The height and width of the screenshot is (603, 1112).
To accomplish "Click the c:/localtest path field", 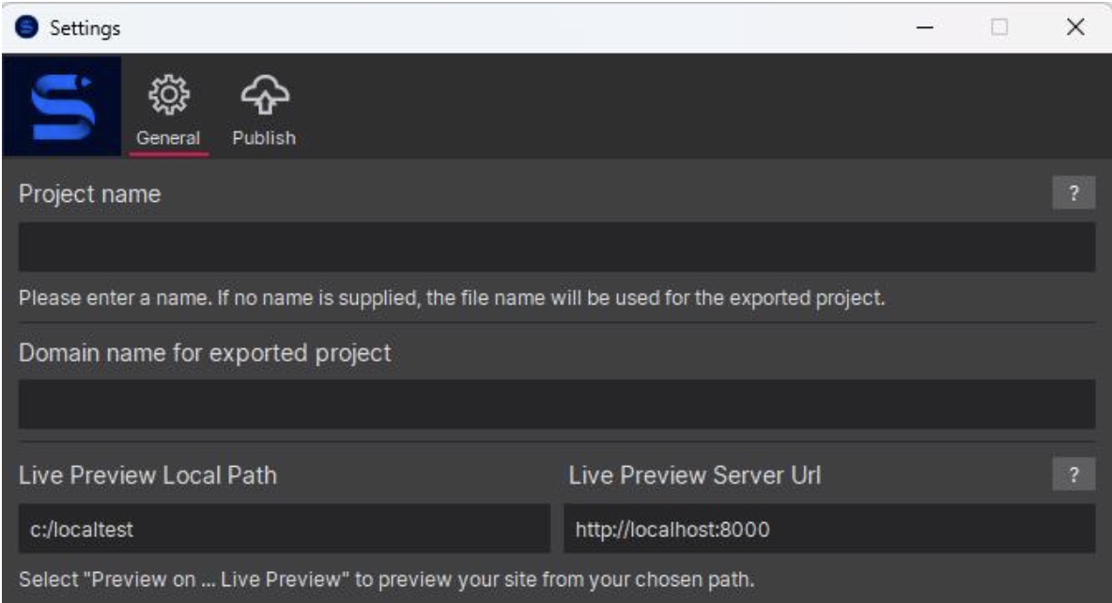I will click(284, 529).
